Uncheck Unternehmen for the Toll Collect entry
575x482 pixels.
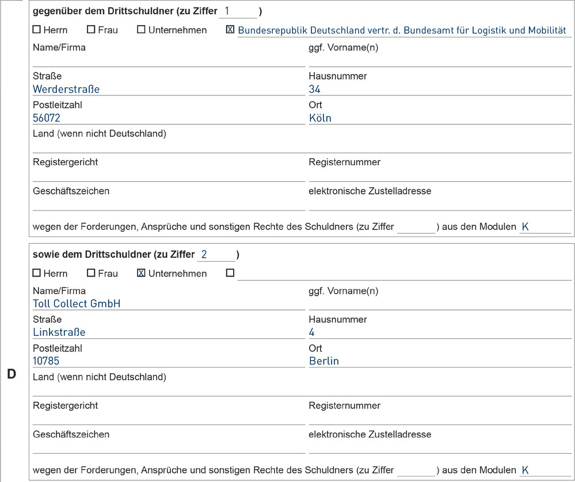click(x=141, y=273)
